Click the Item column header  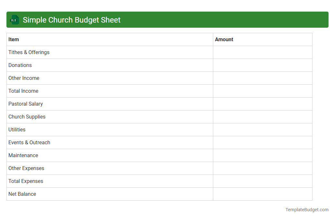coord(14,39)
